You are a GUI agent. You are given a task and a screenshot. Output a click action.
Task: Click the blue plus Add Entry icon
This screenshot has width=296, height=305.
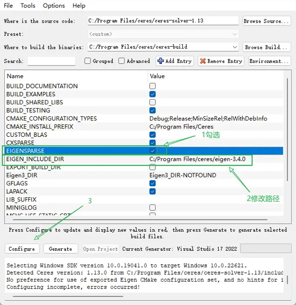161,61
